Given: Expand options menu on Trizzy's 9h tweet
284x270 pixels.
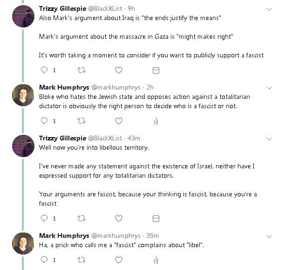Looking at the screenshot, I should coord(269,9).
